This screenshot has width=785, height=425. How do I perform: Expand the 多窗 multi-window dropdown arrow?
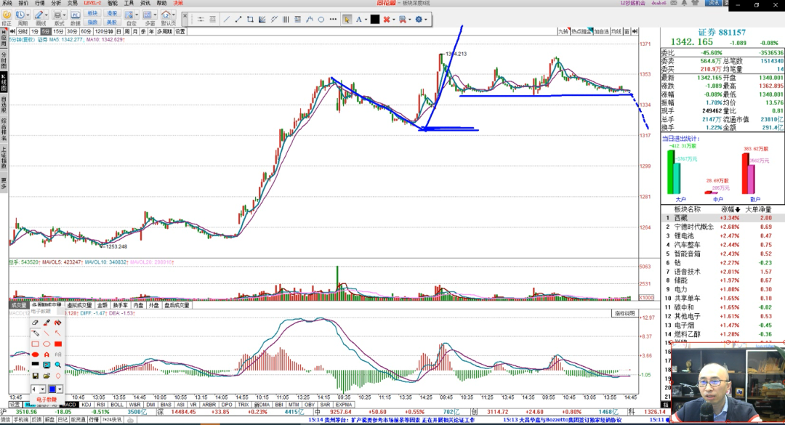[155, 15]
